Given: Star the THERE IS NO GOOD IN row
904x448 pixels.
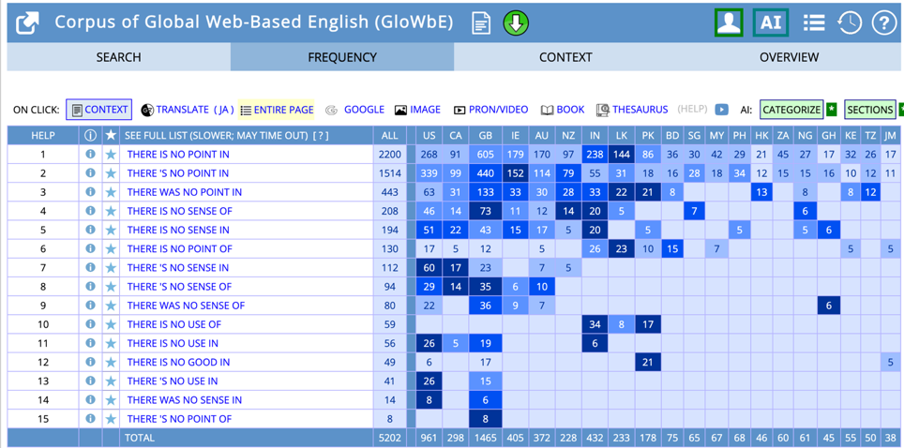Looking at the screenshot, I should tap(111, 362).
